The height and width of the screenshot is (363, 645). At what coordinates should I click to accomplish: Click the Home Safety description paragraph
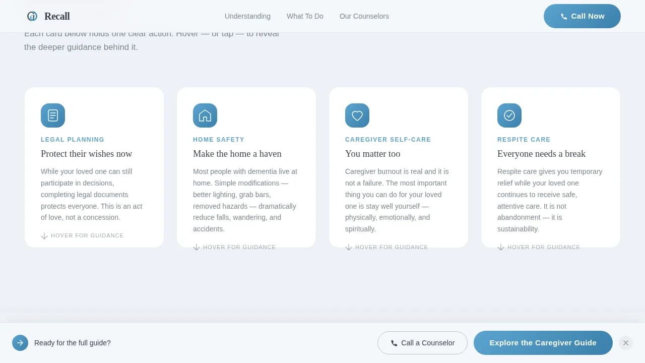click(x=245, y=200)
